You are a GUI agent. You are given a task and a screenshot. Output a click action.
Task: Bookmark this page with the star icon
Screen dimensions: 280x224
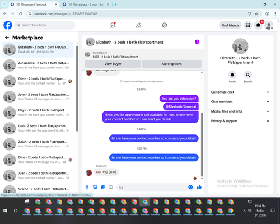pos(256,13)
